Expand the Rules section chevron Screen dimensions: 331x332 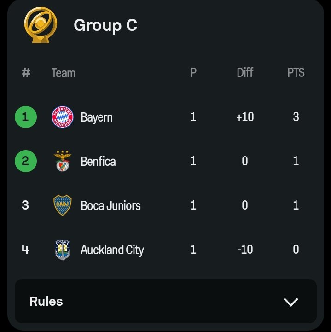pyautogui.click(x=291, y=302)
